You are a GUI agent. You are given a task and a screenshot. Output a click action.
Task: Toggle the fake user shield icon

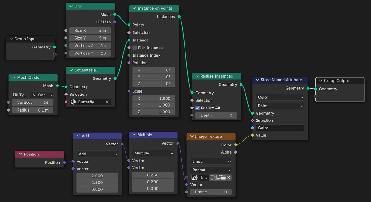pos(212,178)
